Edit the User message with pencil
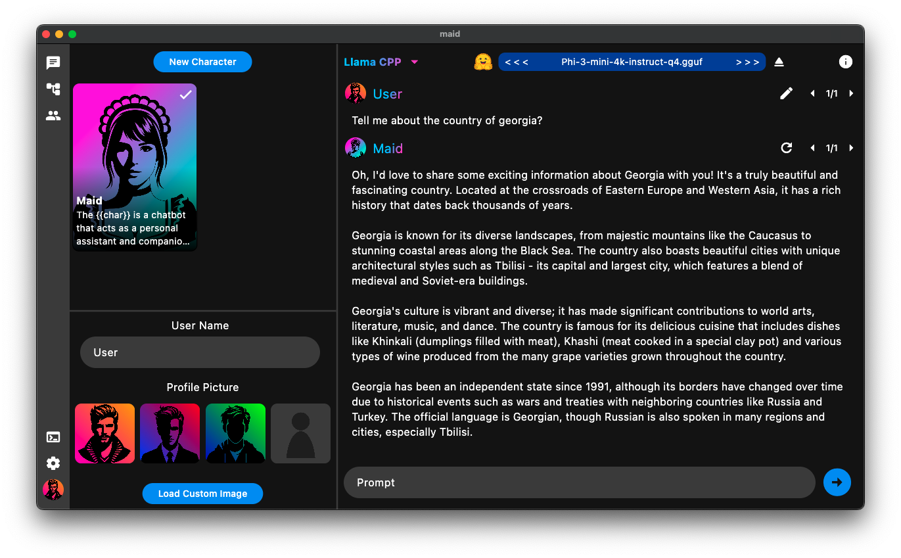The width and height of the screenshot is (901, 558). pyautogui.click(x=787, y=93)
